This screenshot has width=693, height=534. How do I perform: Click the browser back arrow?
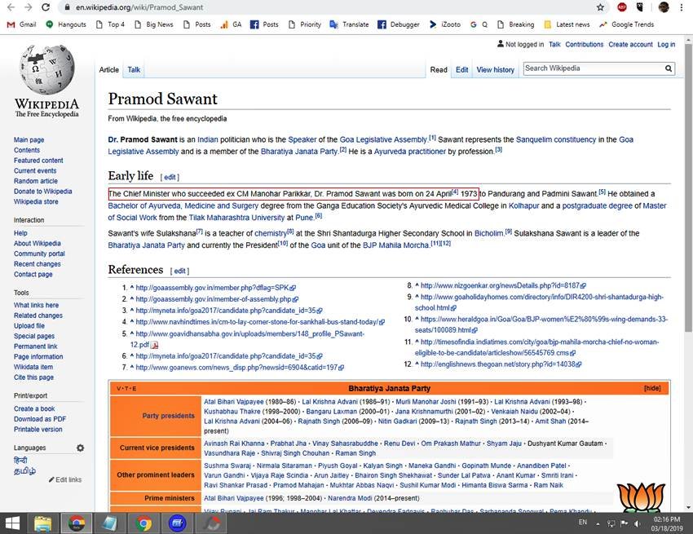point(11,7)
